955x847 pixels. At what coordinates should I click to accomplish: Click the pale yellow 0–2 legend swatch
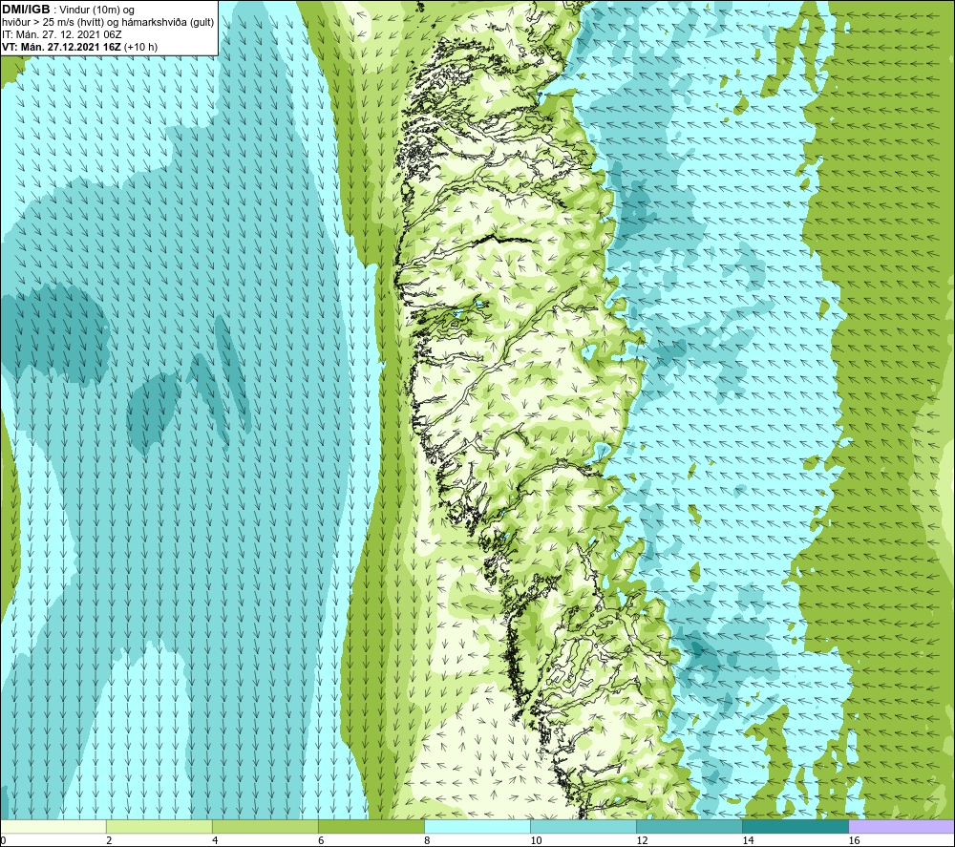[x=53, y=827]
